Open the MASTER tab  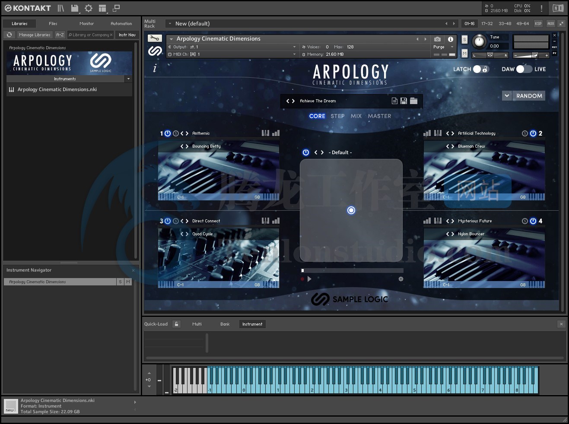pyautogui.click(x=379, y=116)
